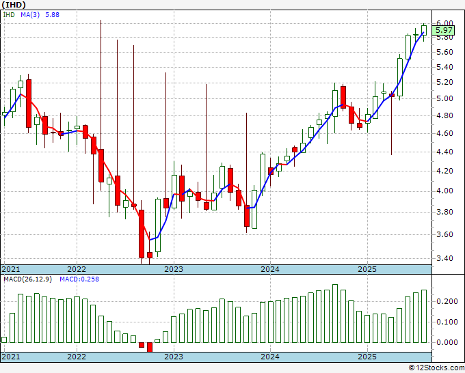Screen dimensions: 465x373
Task: Click the MACD:0.258 value label
Action: pos(79,279)
